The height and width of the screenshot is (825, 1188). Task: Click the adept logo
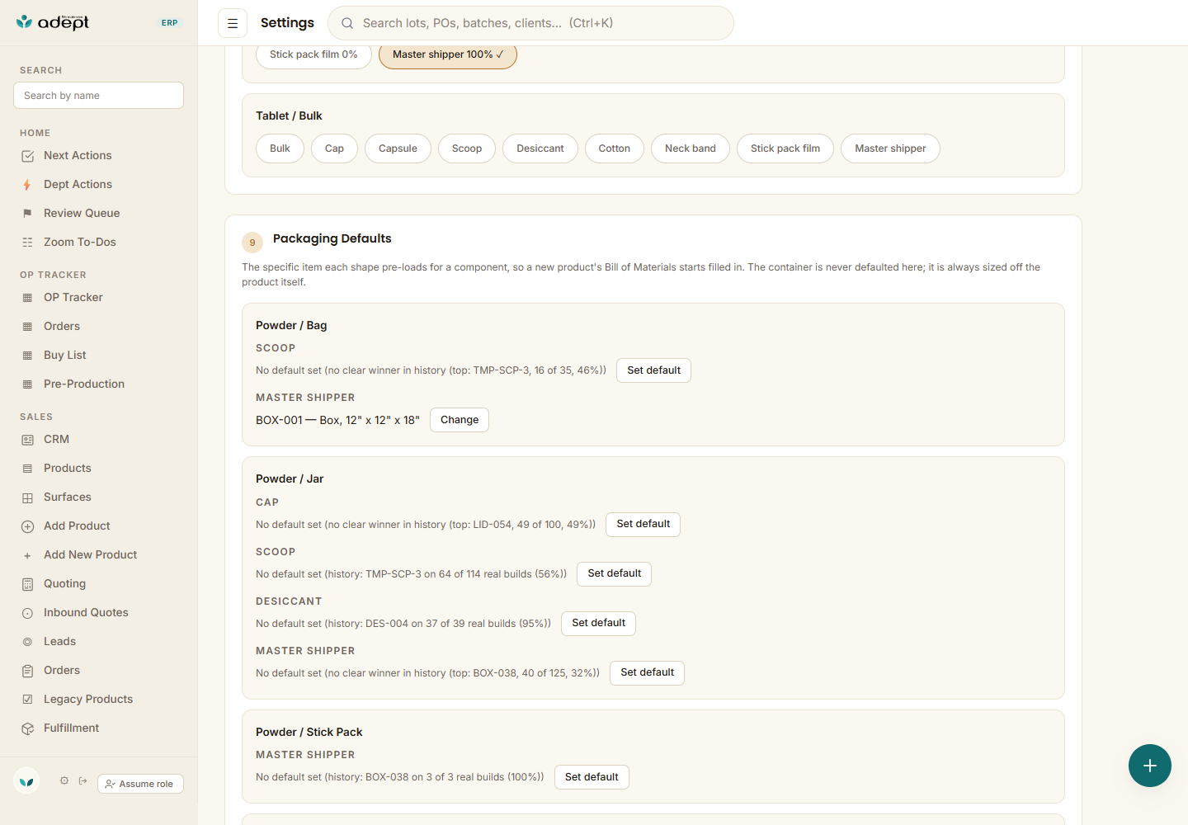point(53,22)
